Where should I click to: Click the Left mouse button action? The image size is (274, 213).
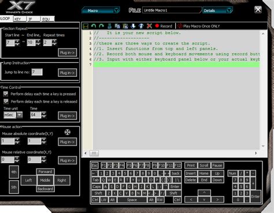(x=28, y=180)
